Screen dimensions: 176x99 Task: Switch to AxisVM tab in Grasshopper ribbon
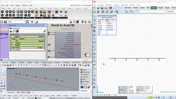pos(86,8)
